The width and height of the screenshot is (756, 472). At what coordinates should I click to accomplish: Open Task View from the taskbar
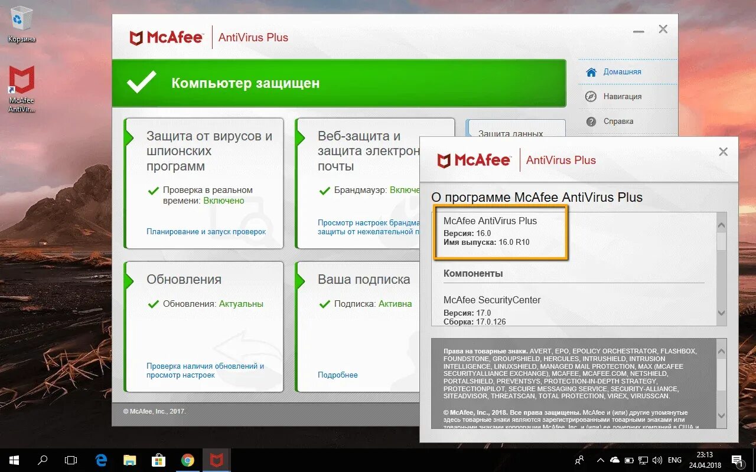pyautogui.click(x=71, y=460)
